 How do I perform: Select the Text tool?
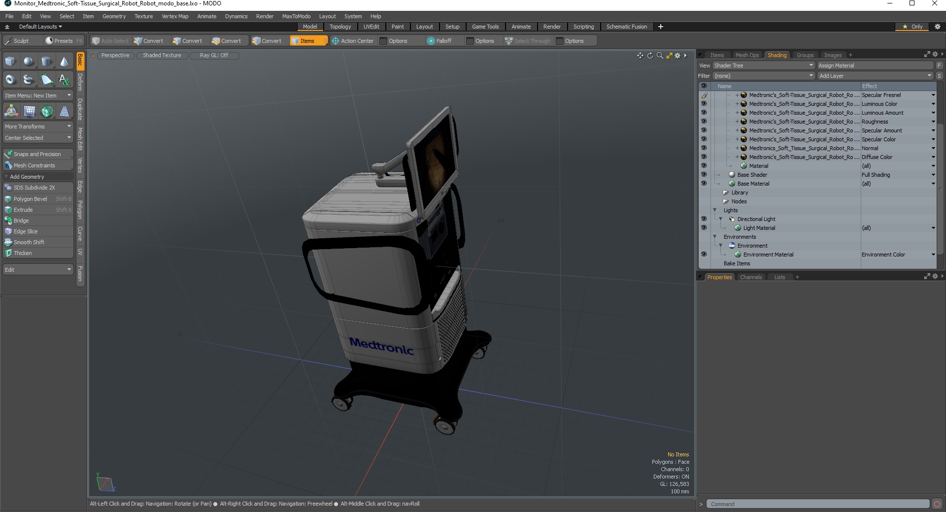click(64, 79)
